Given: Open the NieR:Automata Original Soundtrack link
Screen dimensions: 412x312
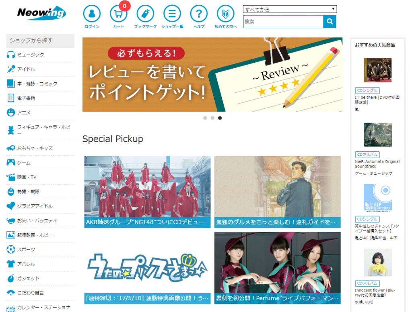Looking at the screenshot, I should coord(377,164).
